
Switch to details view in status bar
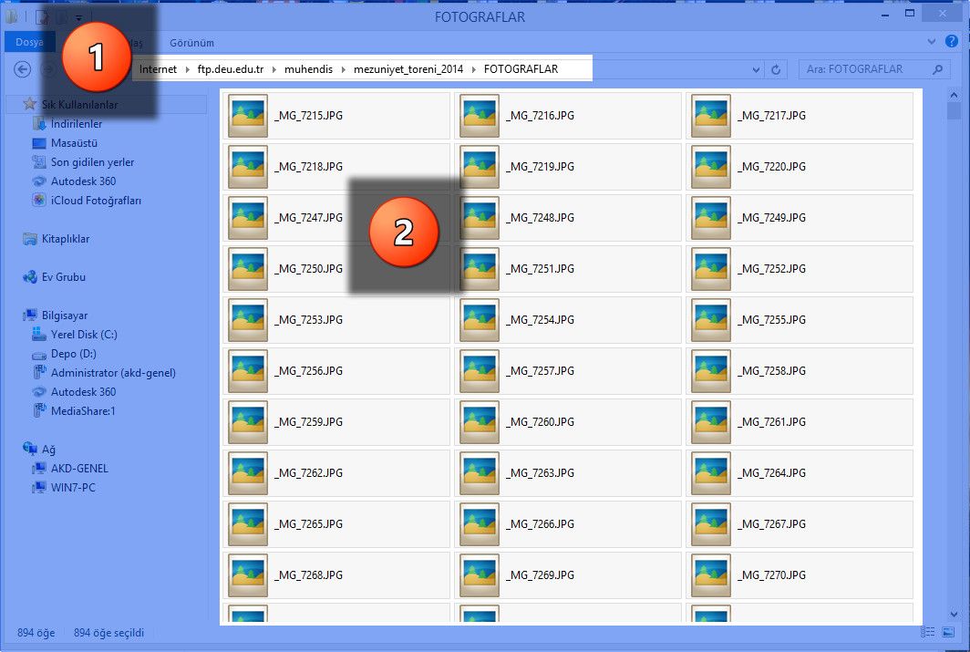pos(928,632)
